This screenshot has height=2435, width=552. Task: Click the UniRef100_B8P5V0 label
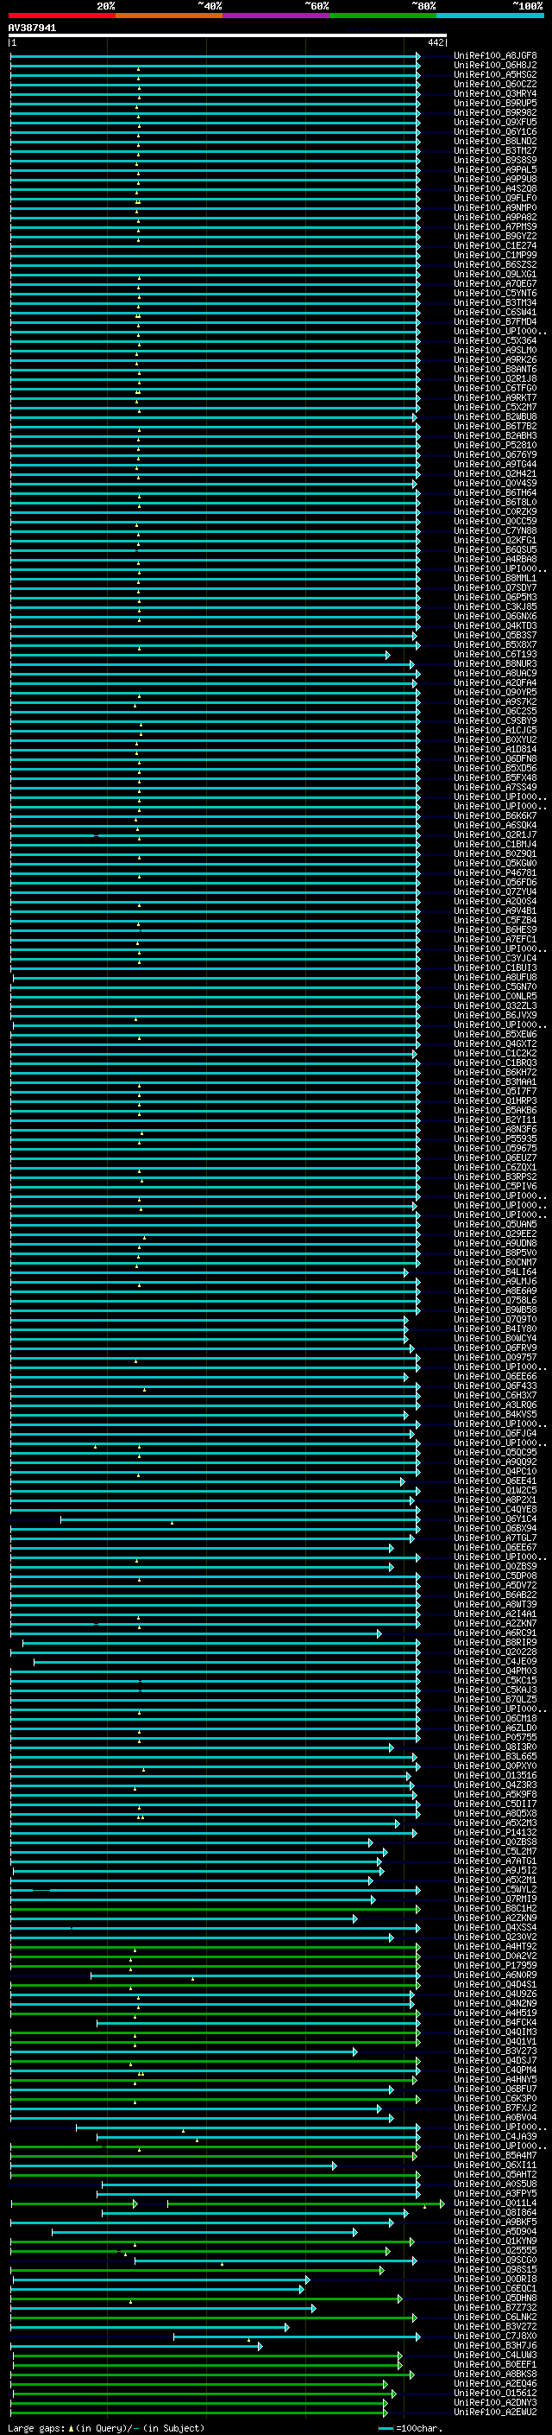[495, 1252]
